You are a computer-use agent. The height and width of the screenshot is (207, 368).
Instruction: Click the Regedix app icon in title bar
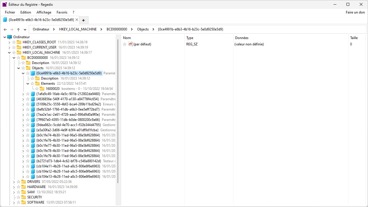pos(5,5)
